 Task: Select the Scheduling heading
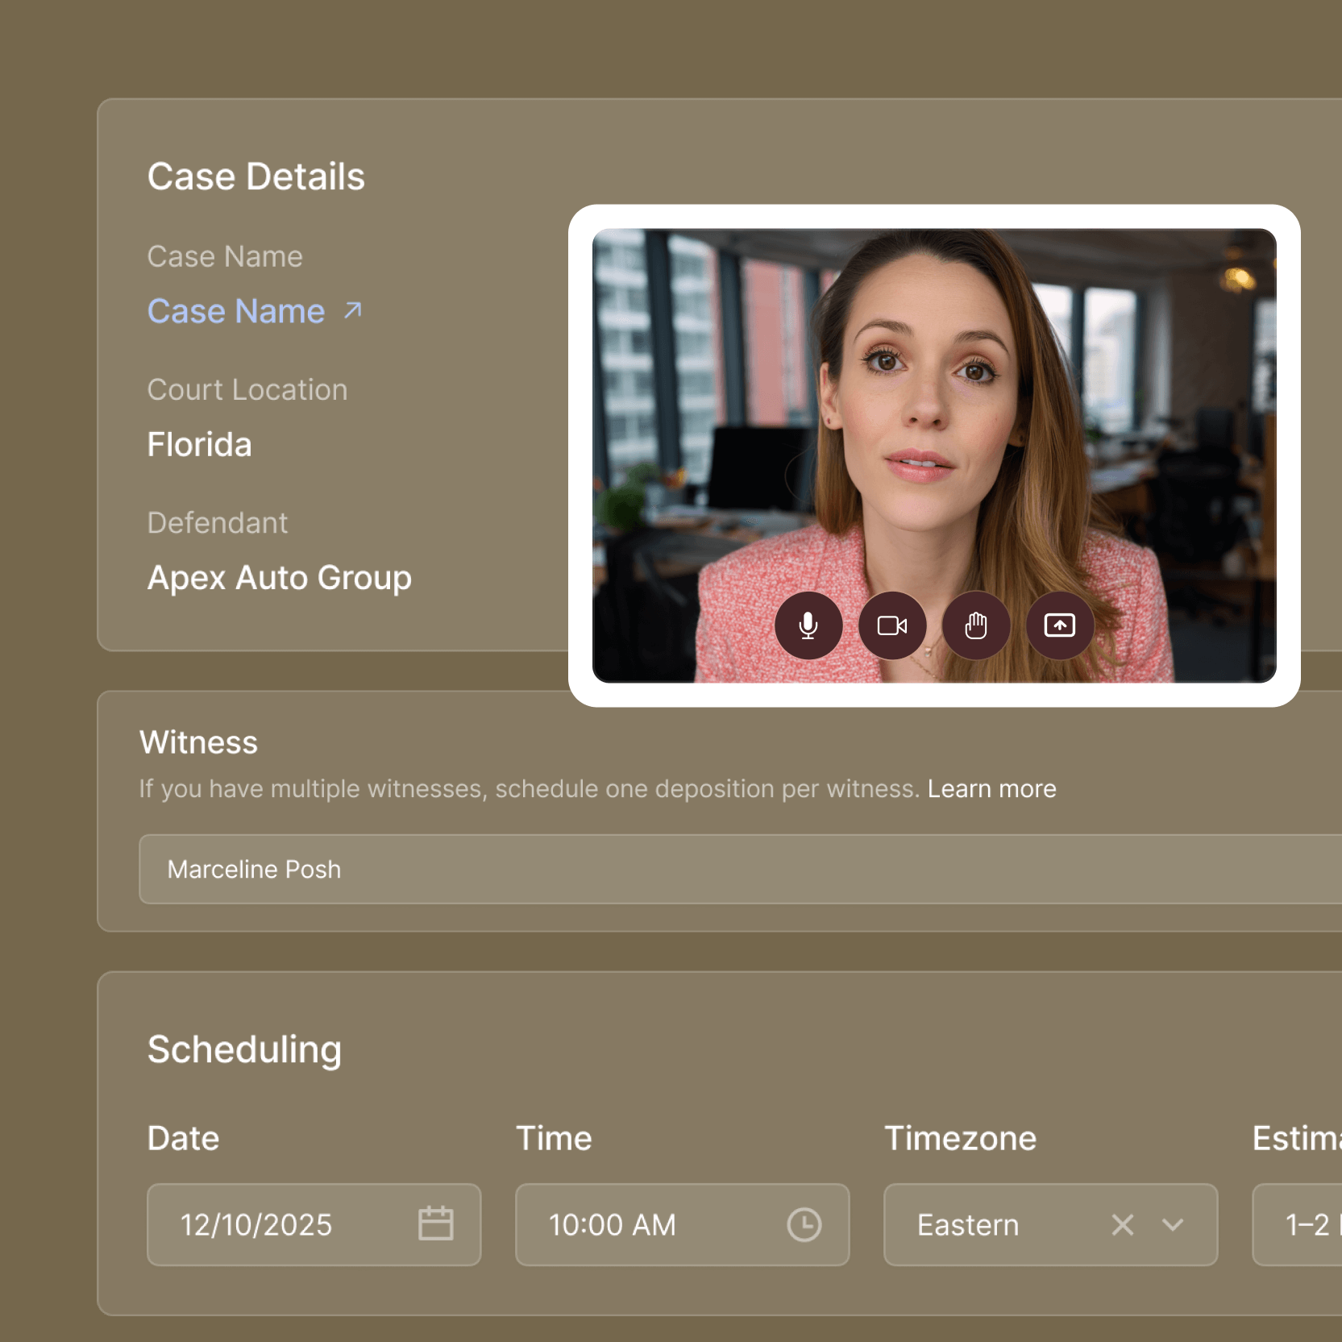(x=244, y=1050)
